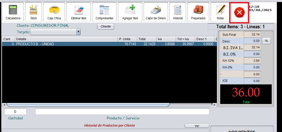Screen dimensions: 282x132
Task: Click Eliminar Item toolbar icon
Action: 79,12
